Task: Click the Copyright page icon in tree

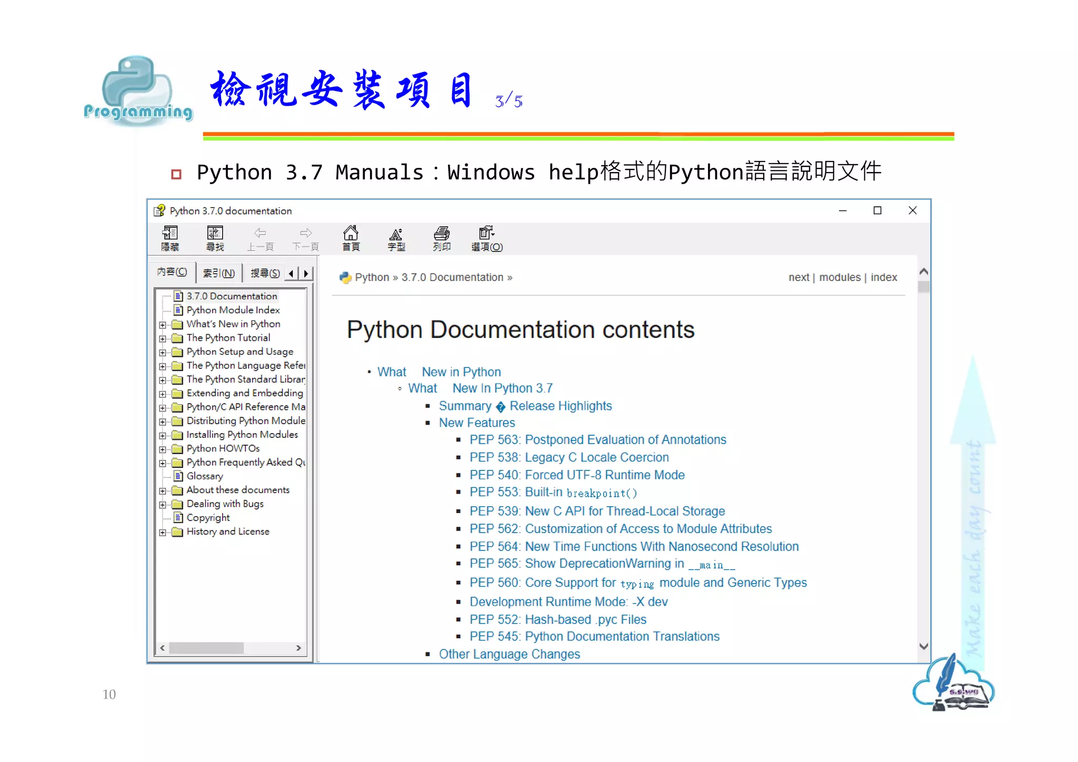Action: [x=178, y=517]
